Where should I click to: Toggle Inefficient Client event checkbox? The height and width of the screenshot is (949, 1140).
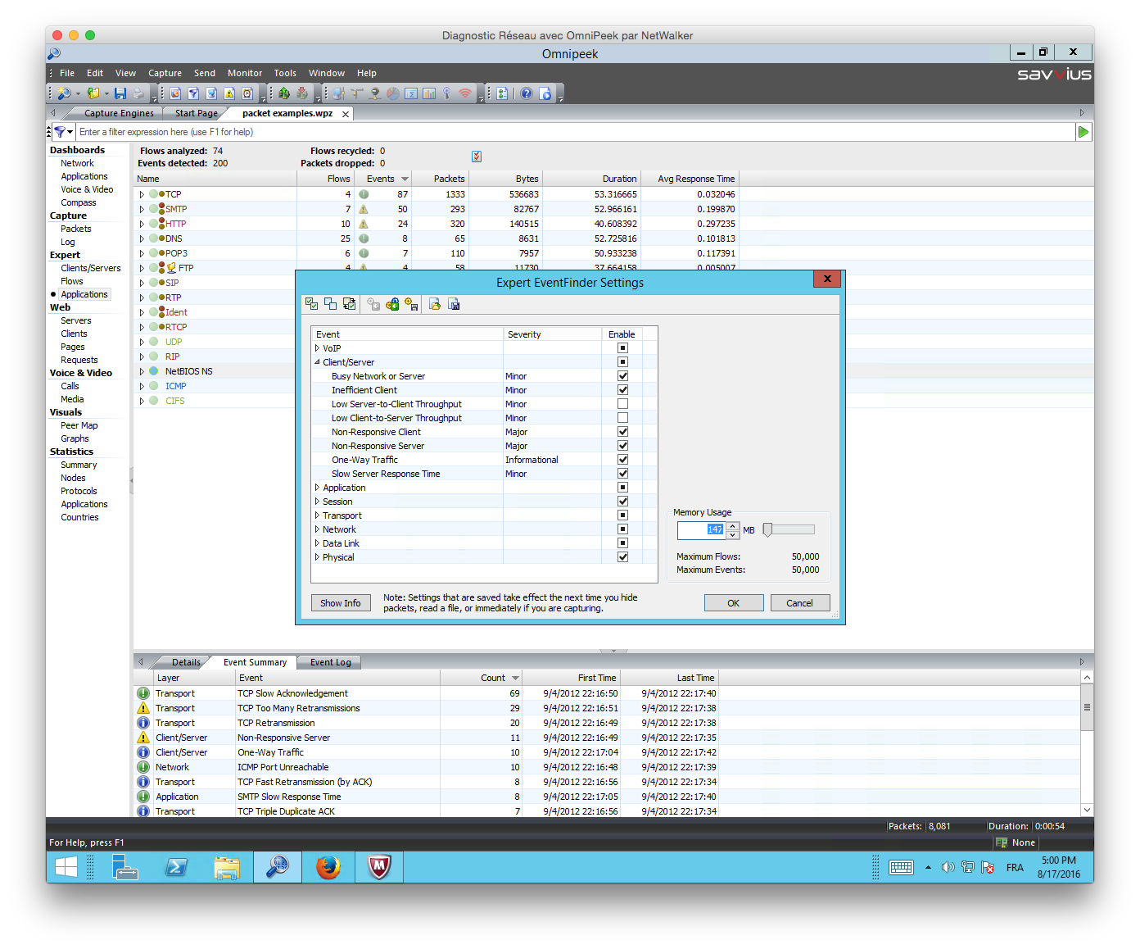pos(622,390)
